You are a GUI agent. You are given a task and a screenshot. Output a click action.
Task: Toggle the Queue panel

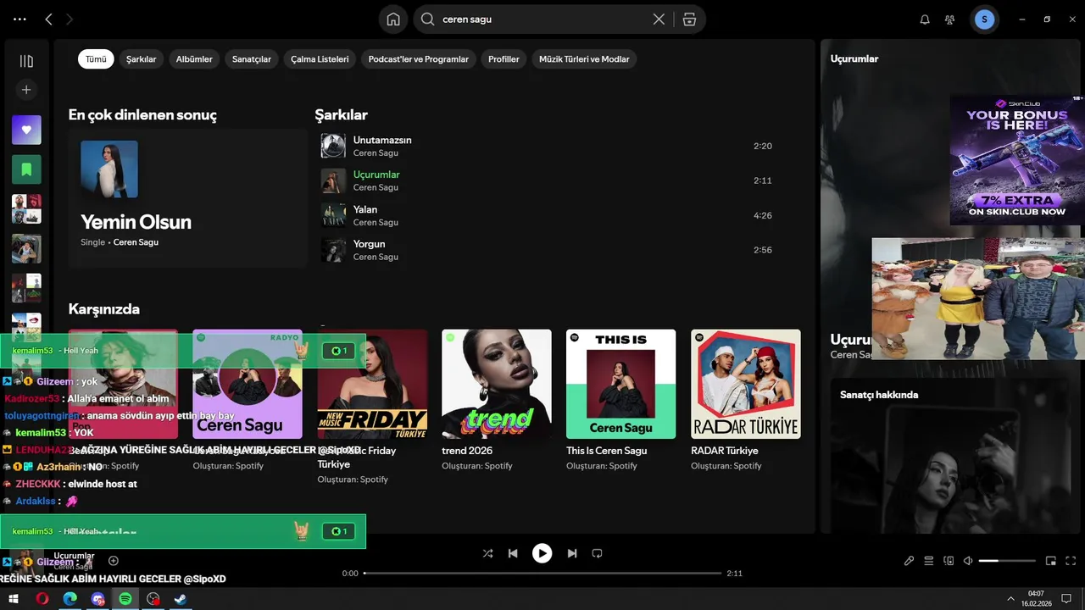pyautogui.click(x=928, y=561)
